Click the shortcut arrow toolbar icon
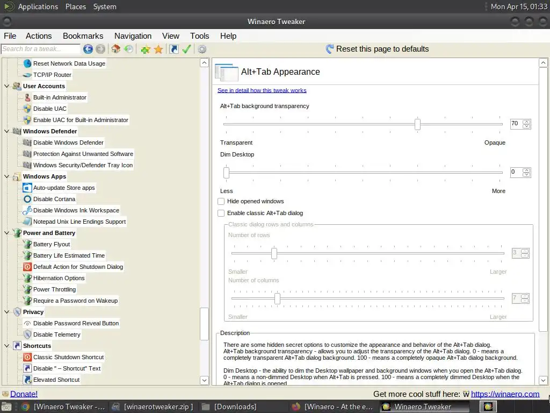550x413 pixels. [173, 49]
